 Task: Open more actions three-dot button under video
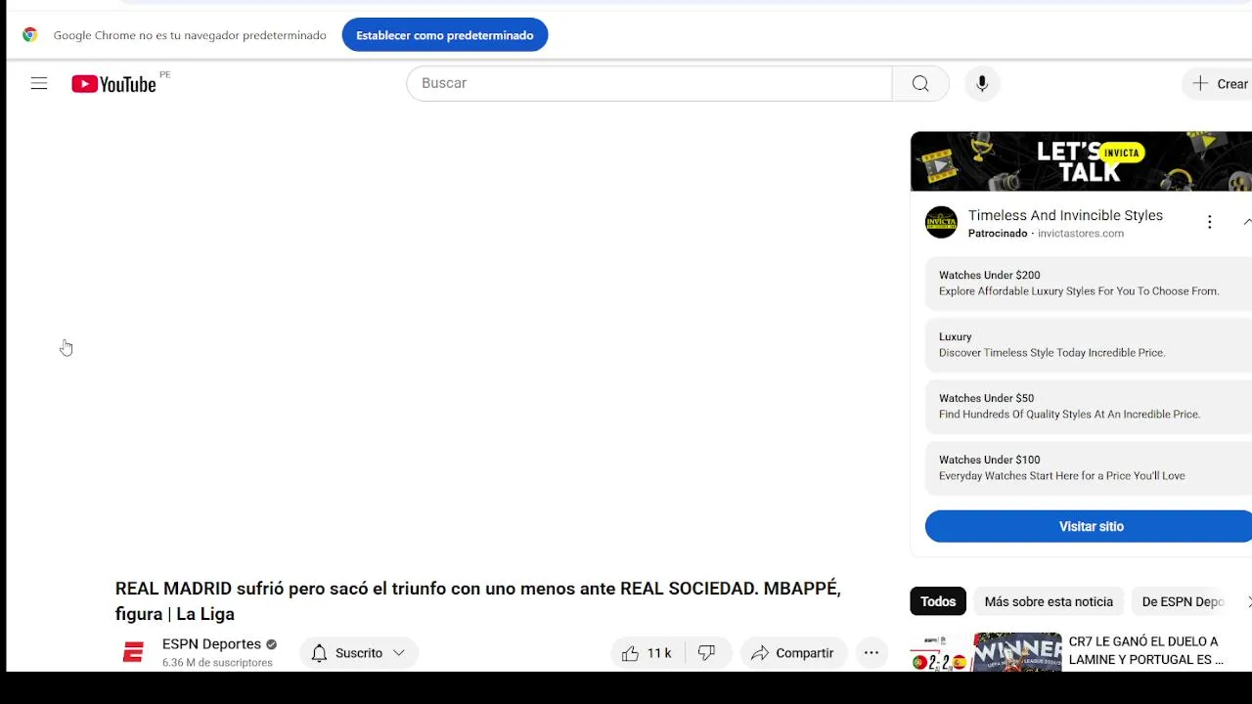click(x=872, y=653)
